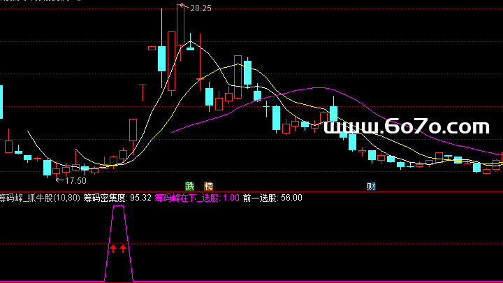
Task: Select the 28.25 high price label
Action: tap(201, 8)
